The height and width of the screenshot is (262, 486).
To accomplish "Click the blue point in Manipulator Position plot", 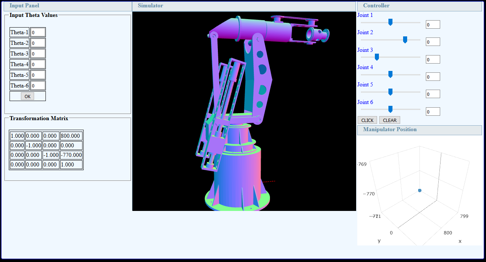I will pos(420,190).
